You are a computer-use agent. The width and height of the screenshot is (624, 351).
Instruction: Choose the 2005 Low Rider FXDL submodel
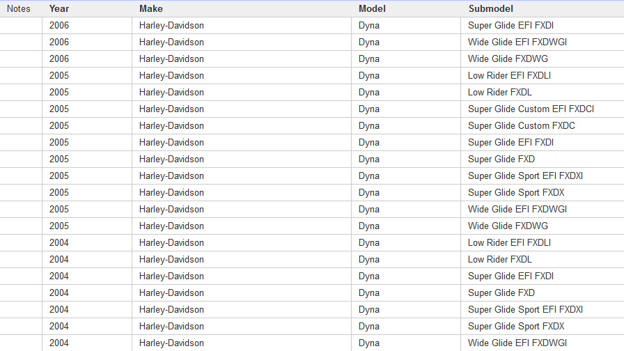[499, 93]
